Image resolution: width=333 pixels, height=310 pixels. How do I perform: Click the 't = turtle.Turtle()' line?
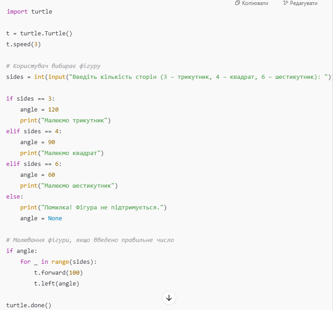tap(39, 34)
